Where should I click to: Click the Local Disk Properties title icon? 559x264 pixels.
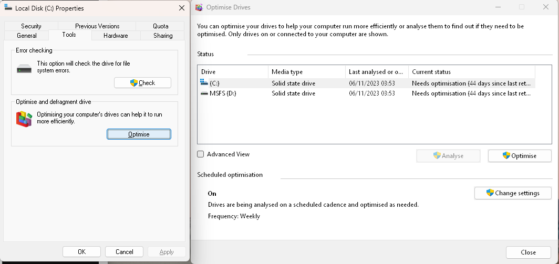click(8, 8)
